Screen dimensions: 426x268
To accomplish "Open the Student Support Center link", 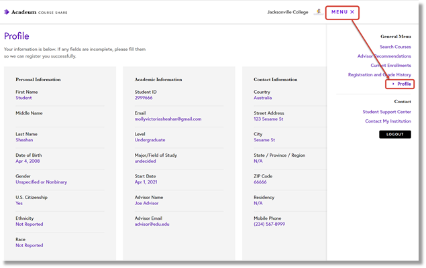I will pyautogui.click(x=386, y=112).
